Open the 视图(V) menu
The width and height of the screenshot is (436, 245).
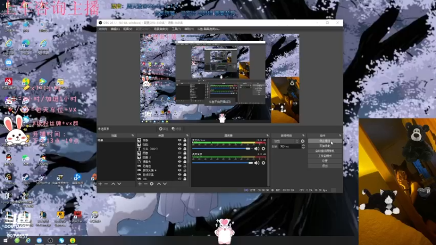128,29
